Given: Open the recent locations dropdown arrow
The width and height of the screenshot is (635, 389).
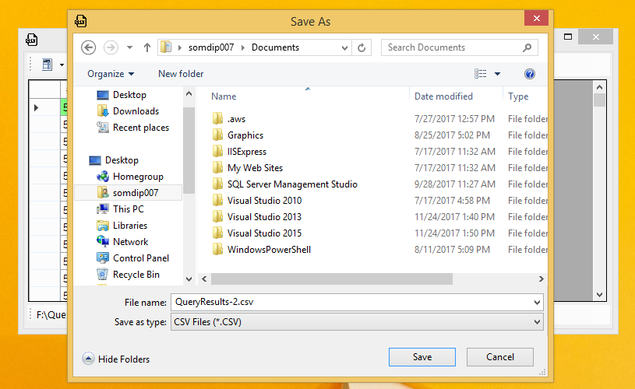Looking at the screenshot, I should click(x=129, y=47).
